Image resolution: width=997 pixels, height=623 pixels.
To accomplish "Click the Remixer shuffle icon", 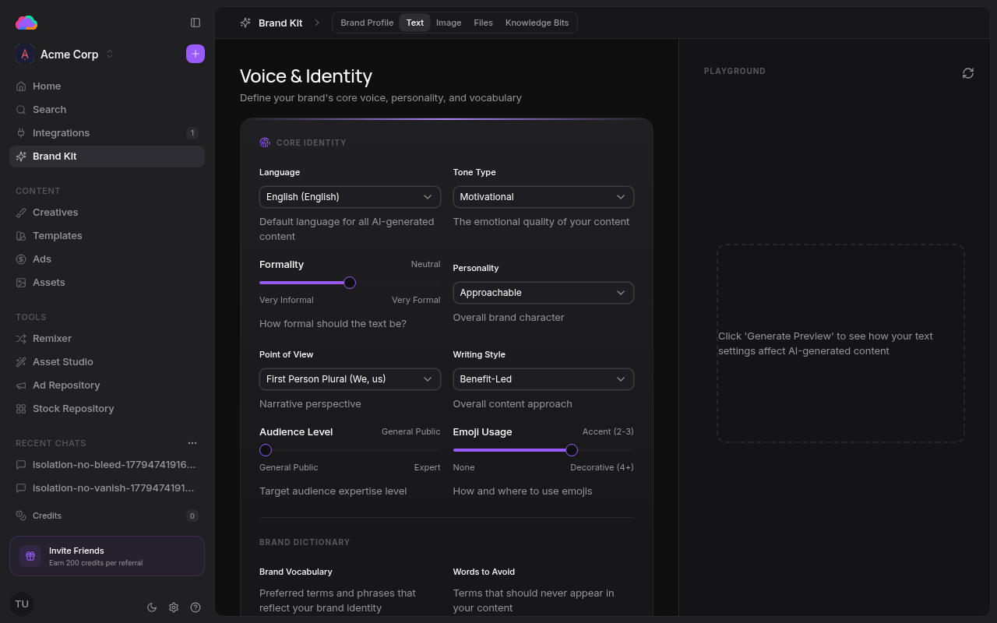I will pyautogui.click(x=21, y=339).
